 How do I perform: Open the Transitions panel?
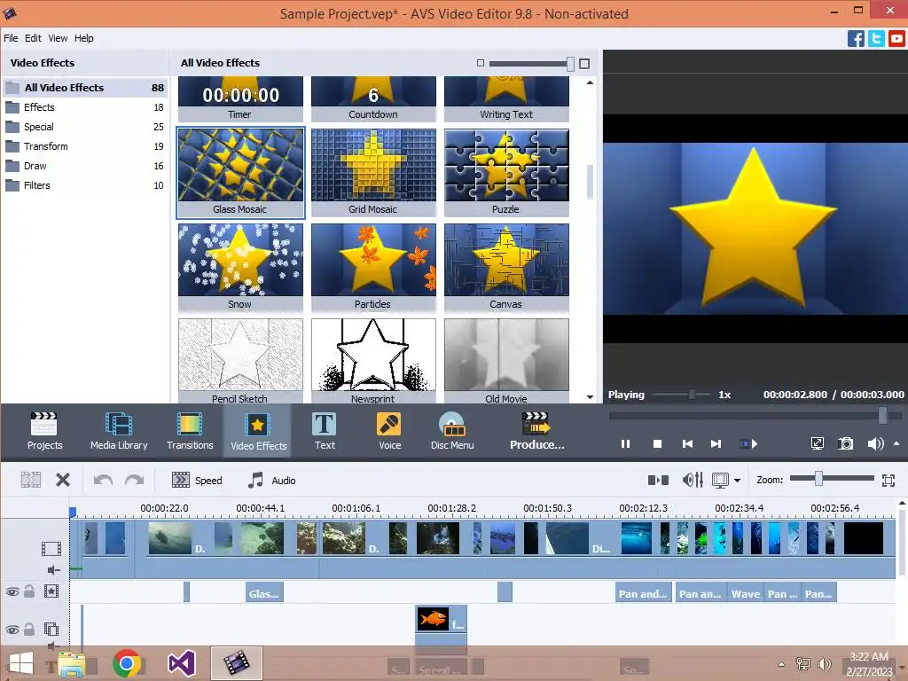pyautogui.click(x=190, y=431)
